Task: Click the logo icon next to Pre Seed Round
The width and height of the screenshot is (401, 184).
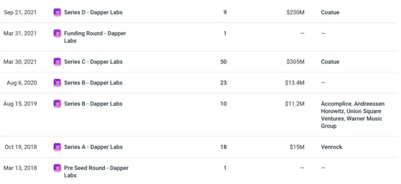Action: click(x=57, y=168)
